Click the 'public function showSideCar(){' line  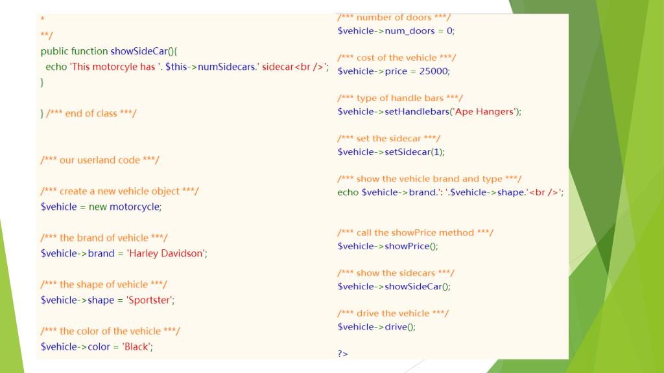point(109,51)
